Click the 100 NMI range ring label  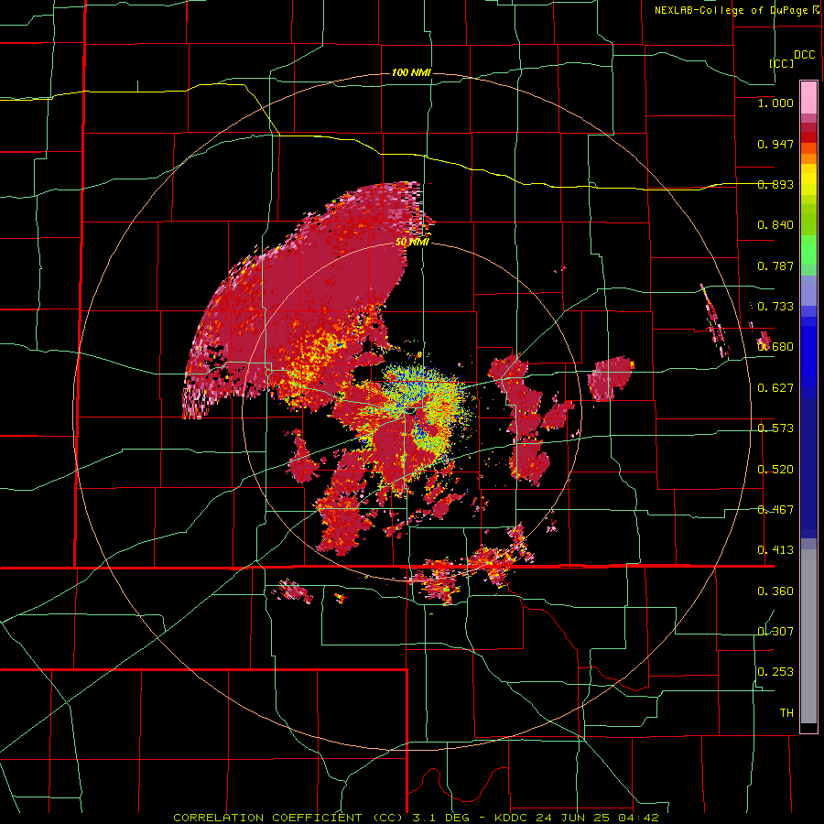pos(411,72)
